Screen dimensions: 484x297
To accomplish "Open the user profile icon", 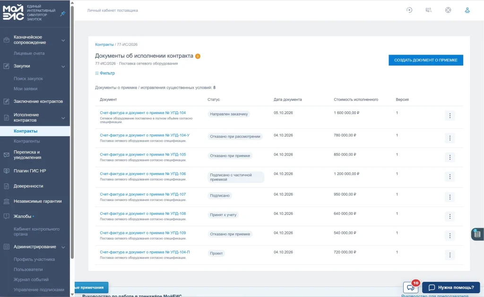I will (x=467, y=10).
